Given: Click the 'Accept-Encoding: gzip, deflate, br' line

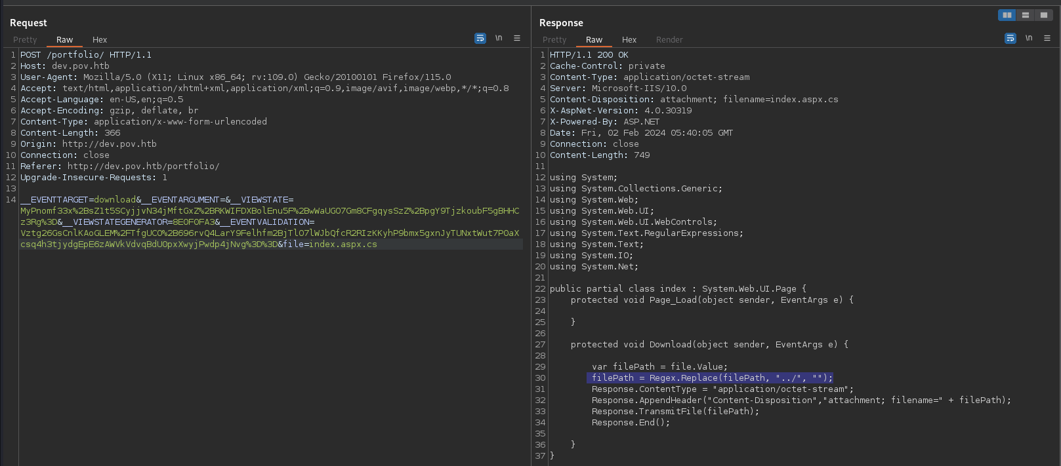Looking at the screenshot, I should click(110, 111).
